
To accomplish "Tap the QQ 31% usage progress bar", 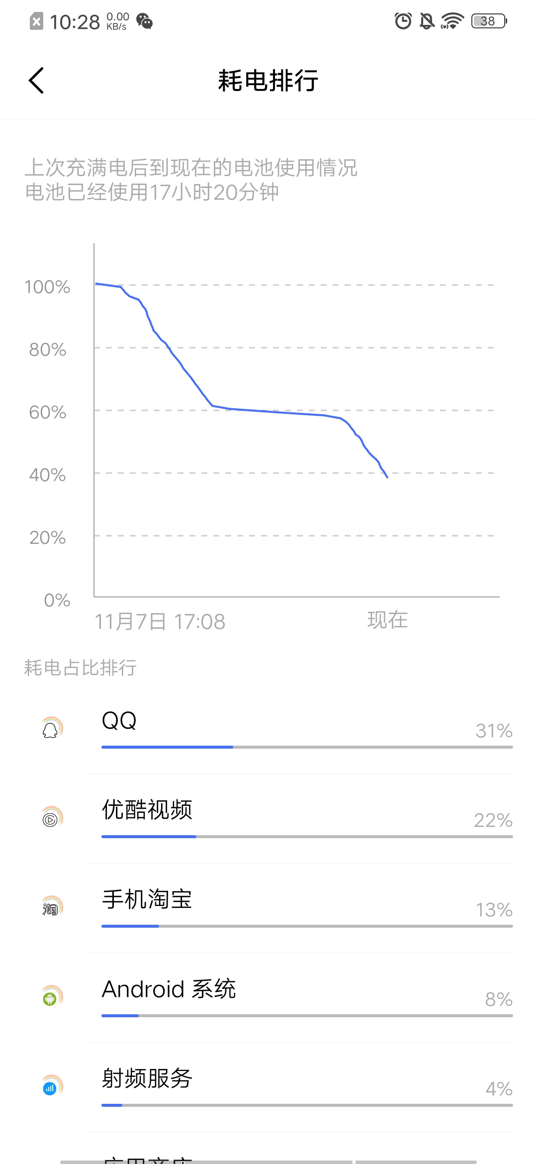I will pos(307,747).
